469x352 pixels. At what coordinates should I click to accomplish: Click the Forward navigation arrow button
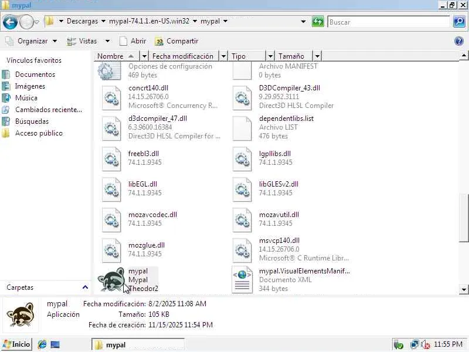click(x=26, y=22)
